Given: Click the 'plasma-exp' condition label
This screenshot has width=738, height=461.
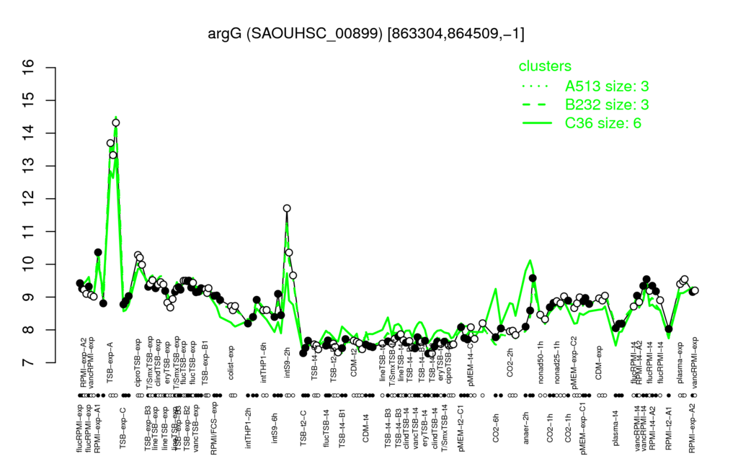Looking at the screenshot, I should [x=680, y=363].
